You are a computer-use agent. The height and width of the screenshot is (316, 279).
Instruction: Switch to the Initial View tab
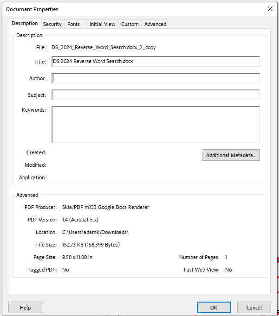tap(102, 24)
